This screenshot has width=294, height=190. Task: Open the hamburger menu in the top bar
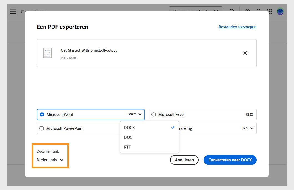click(13, 11)
